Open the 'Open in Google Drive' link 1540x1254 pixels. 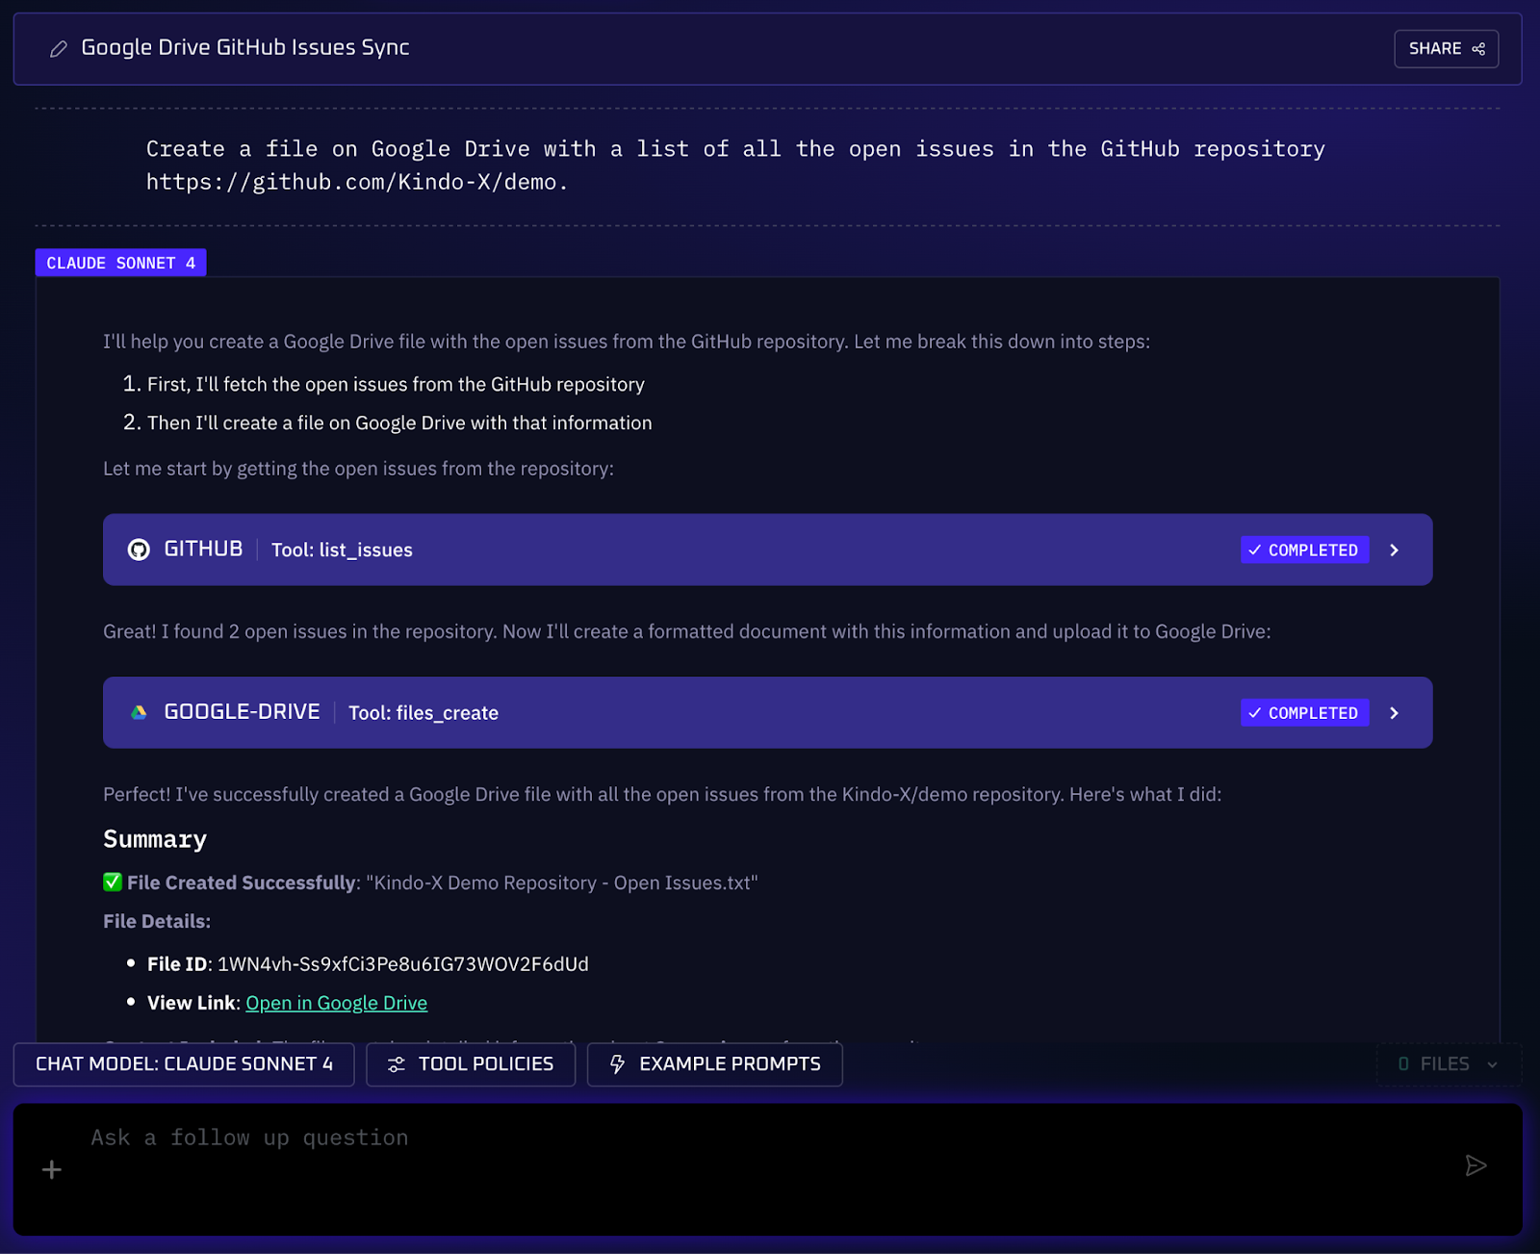point(336,1003)
